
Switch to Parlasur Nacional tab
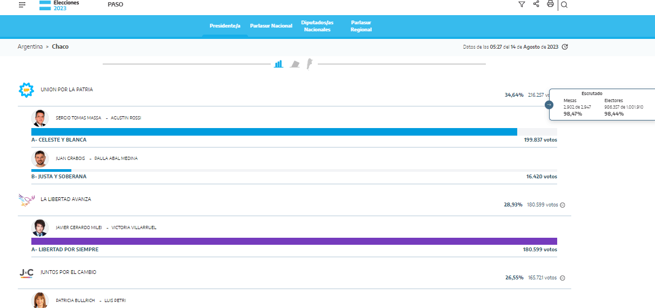coord(271,26)
